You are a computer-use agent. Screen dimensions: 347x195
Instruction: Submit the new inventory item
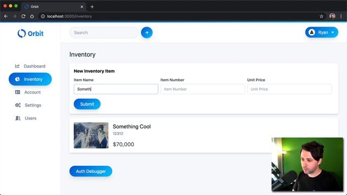coord(87,104)
